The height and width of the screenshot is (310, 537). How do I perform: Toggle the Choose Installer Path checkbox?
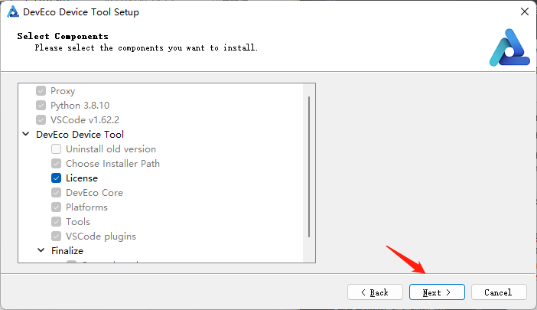(56, 164)
